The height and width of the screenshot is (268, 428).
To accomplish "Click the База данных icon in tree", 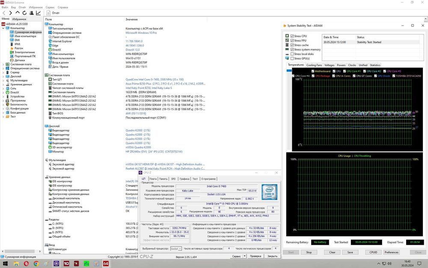I will pyautogui.click(x=8, y=112).
